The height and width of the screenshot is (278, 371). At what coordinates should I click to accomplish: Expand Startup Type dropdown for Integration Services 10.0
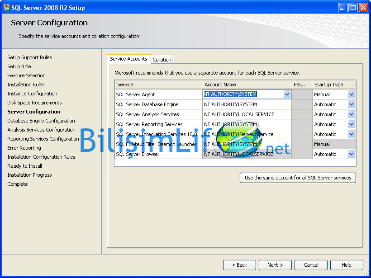tap(351, 134)
